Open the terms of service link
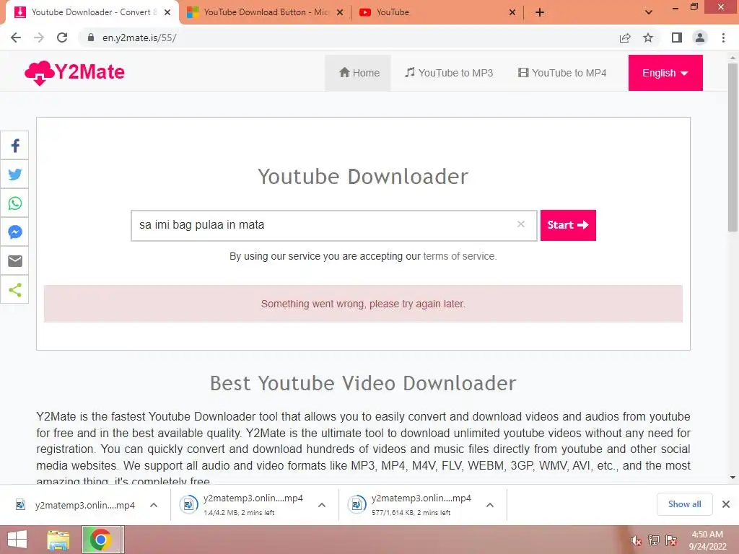This screenshot has width=739, height=554. (460, 256)
